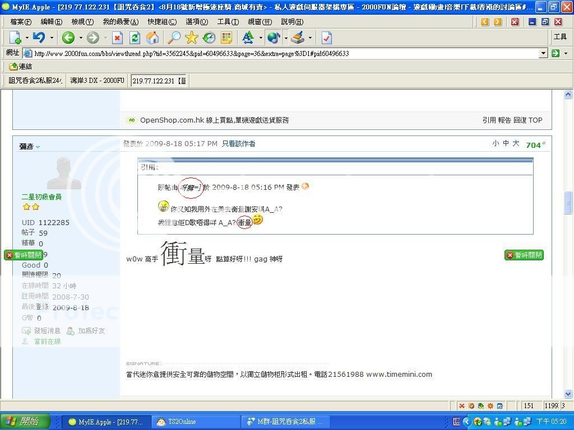Open the Search magnifier tool

coord(174,38)
